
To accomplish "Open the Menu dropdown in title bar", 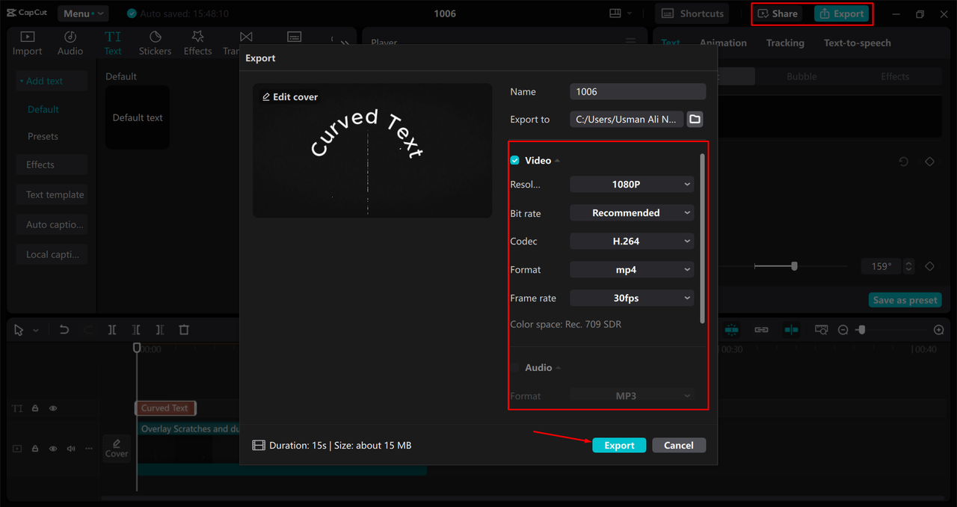I will click(x=82, y=13).
